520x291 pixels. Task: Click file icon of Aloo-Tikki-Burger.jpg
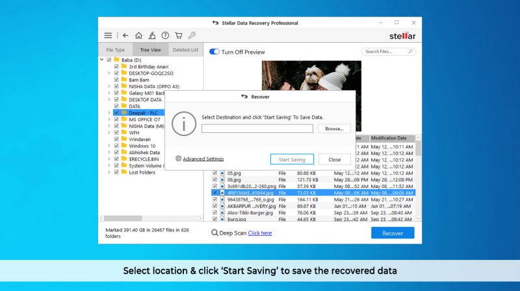[222, 213]
